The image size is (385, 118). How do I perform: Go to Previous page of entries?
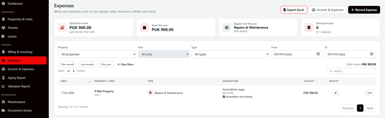click(x=348, y=108)
